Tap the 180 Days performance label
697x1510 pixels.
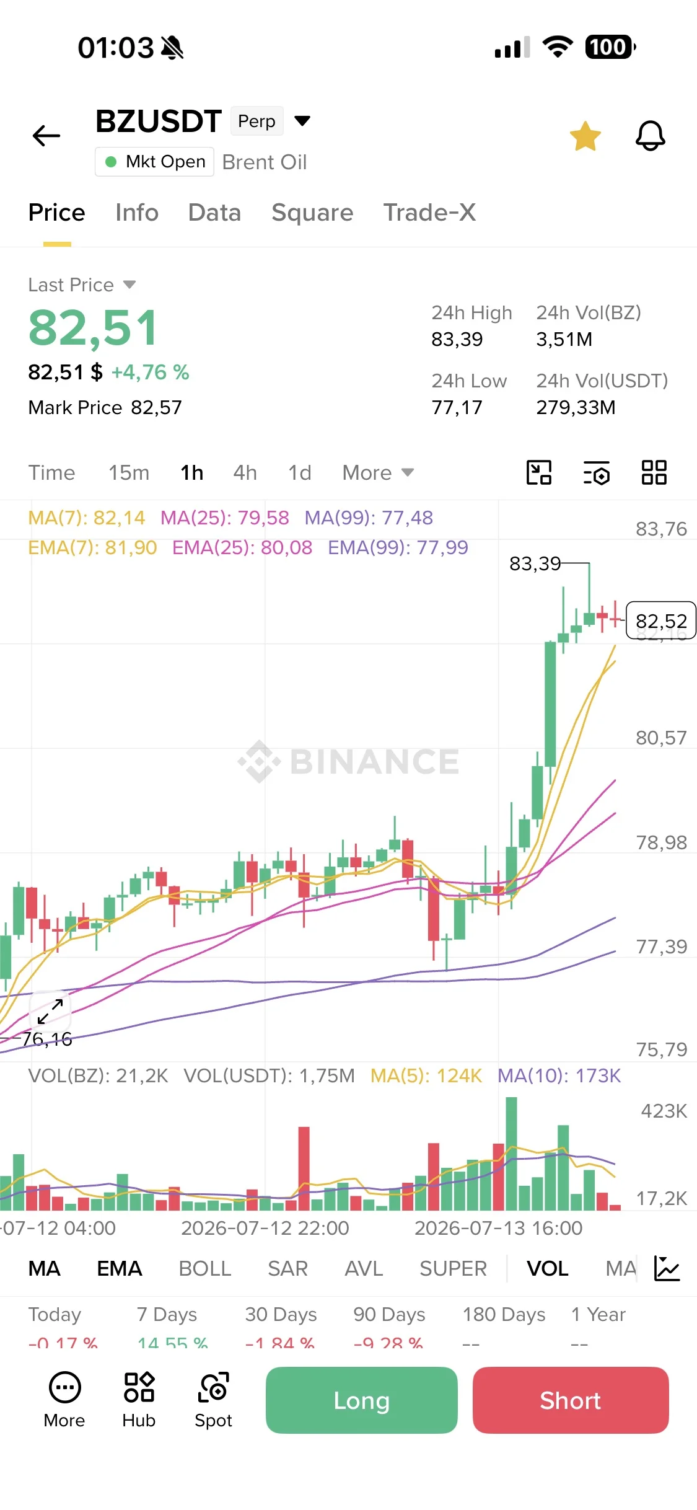[504, 1314]
